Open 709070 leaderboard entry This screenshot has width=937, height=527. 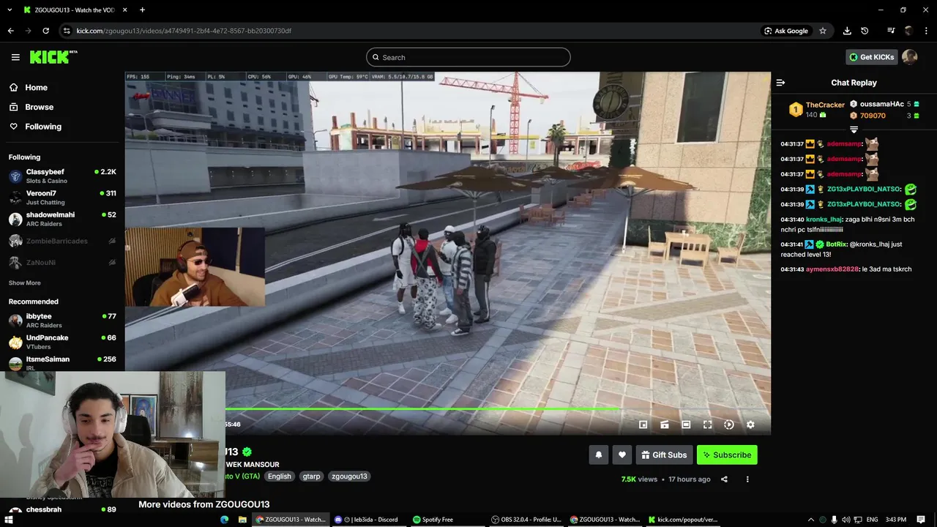tap(884, 116)
